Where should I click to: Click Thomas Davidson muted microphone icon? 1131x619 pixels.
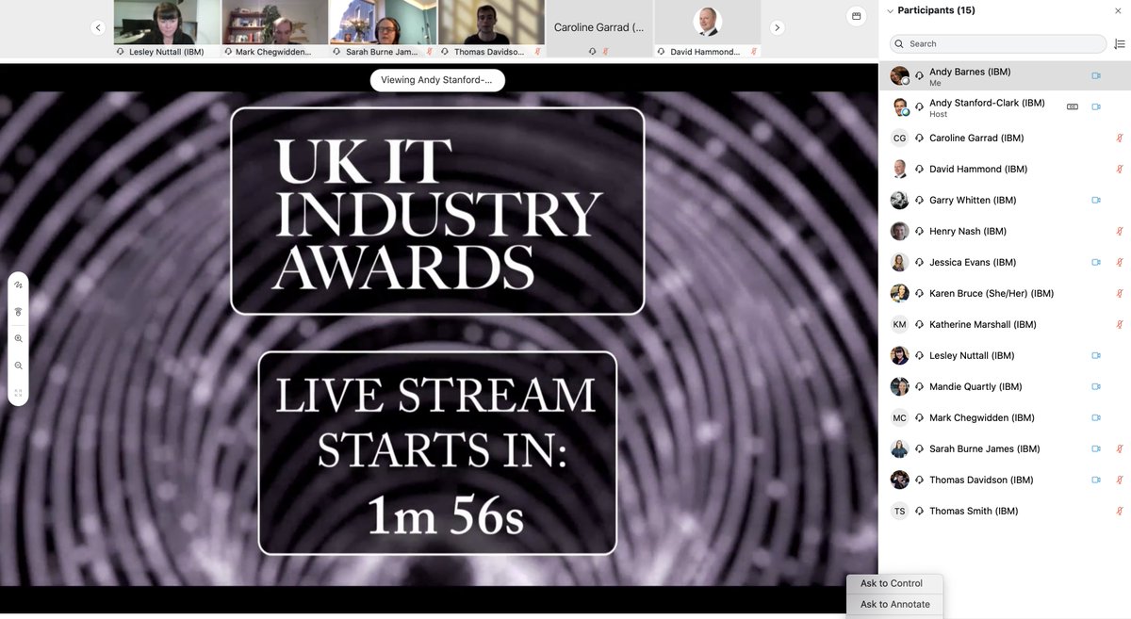tap(1120, 480)
